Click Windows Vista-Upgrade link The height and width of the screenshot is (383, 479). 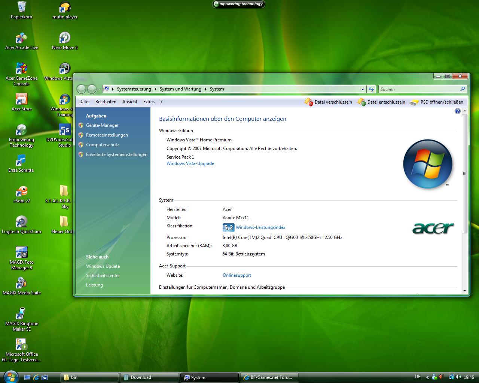[190, 163]
